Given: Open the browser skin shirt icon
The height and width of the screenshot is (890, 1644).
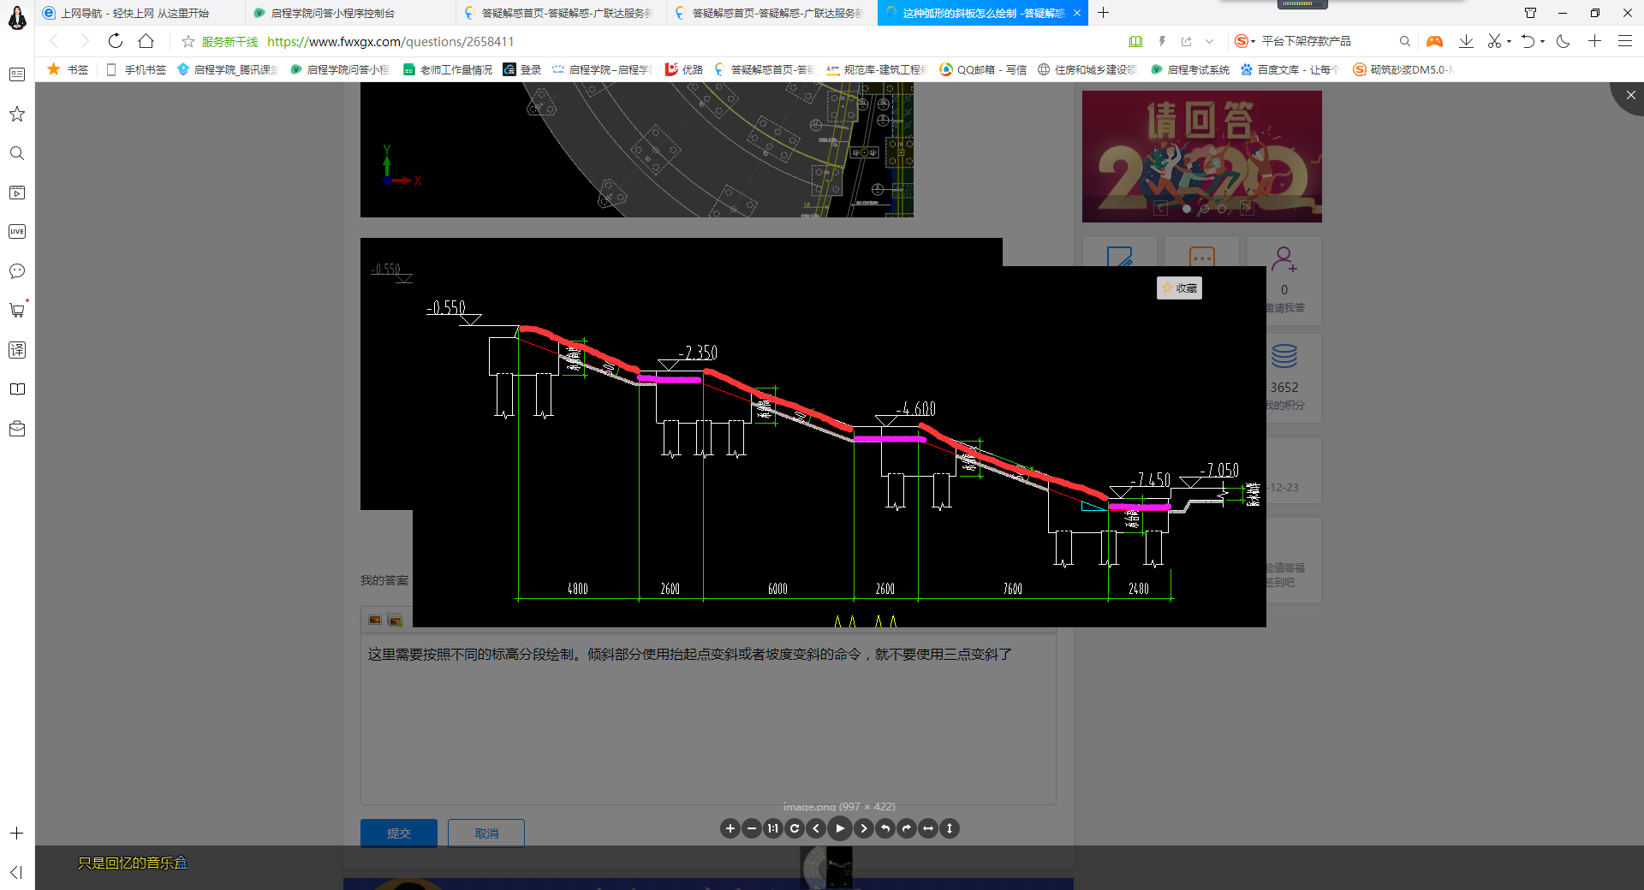Looking at the screenshot, I should 1530,13.
